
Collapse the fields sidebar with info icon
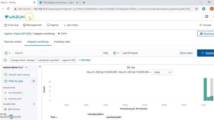[40, 66]
